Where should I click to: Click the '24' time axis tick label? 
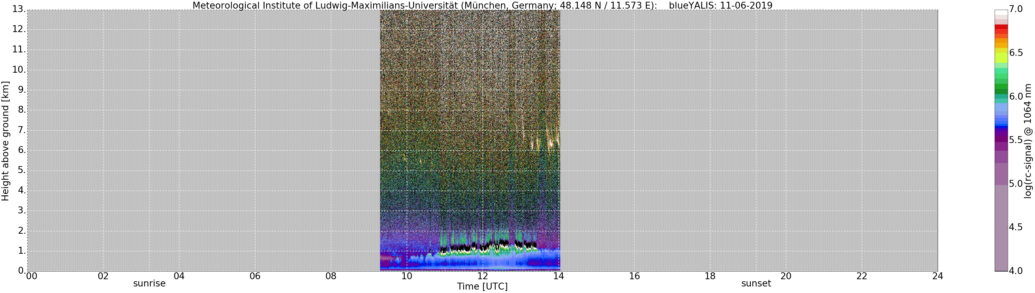click(x=937, y=276)
